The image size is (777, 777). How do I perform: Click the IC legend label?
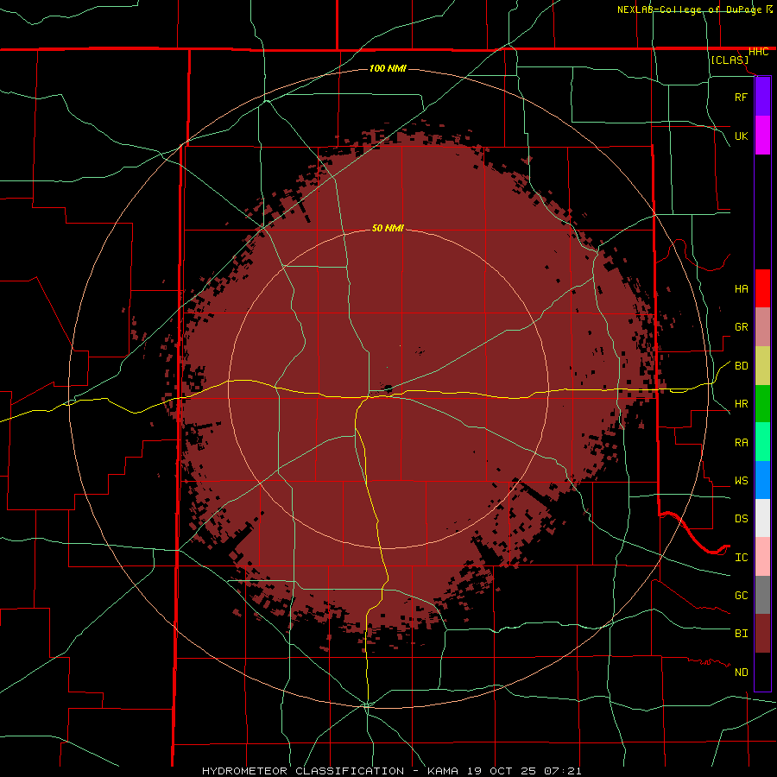click(x=741, y=557)
